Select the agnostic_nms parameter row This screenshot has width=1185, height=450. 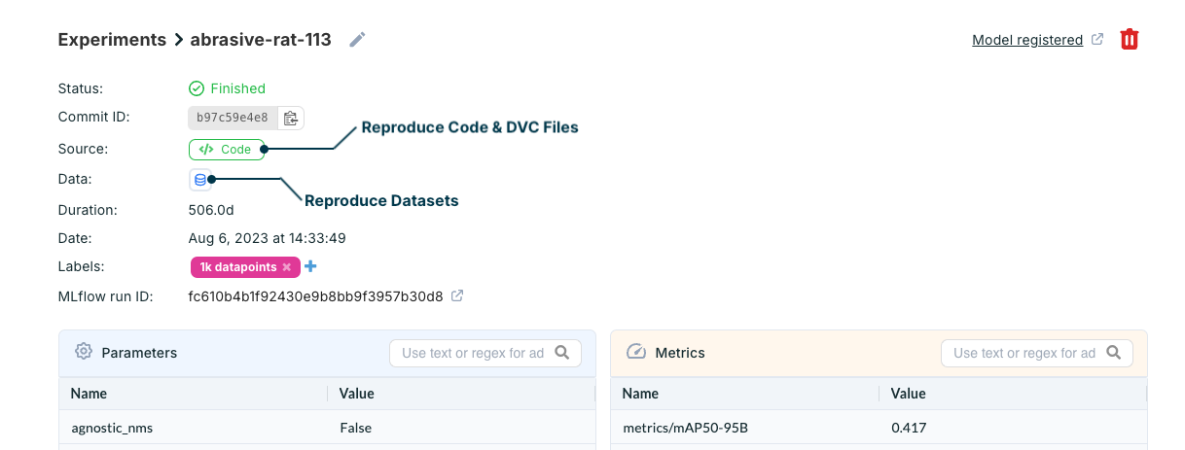coord(112,428)
